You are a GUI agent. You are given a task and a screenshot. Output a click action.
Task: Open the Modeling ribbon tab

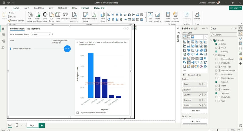pyautogui.click(x=39, y=8)
